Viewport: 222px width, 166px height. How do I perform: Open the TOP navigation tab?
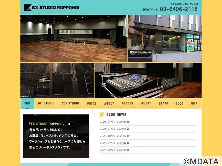27,103
